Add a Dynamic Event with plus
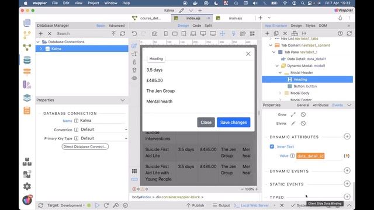Image resolution: width=374 pixels, height=210 pixels. click(347, 170)
